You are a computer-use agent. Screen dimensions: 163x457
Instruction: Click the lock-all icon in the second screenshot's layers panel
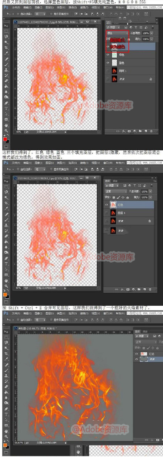(x=127, y=197)
